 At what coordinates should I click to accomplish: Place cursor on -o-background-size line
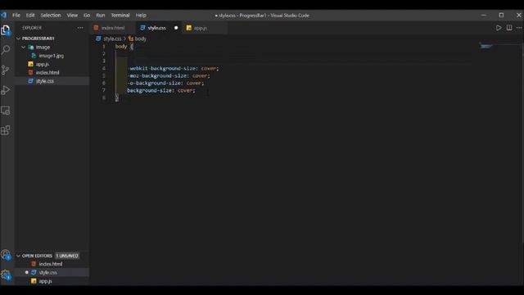pyautogui.click(x=165, y=84)
